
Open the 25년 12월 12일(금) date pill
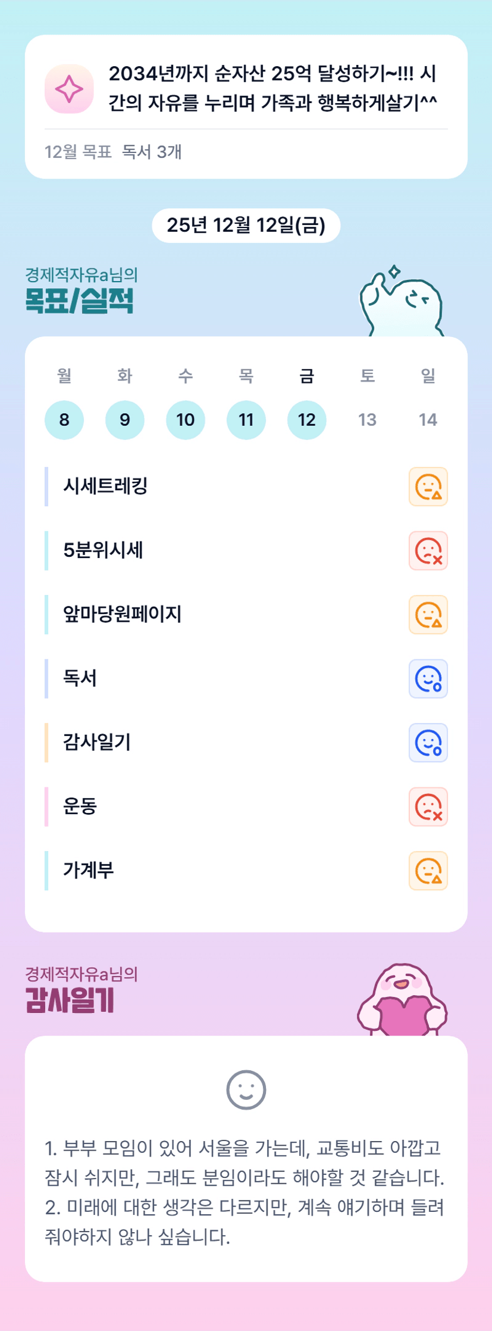point(246,226)
